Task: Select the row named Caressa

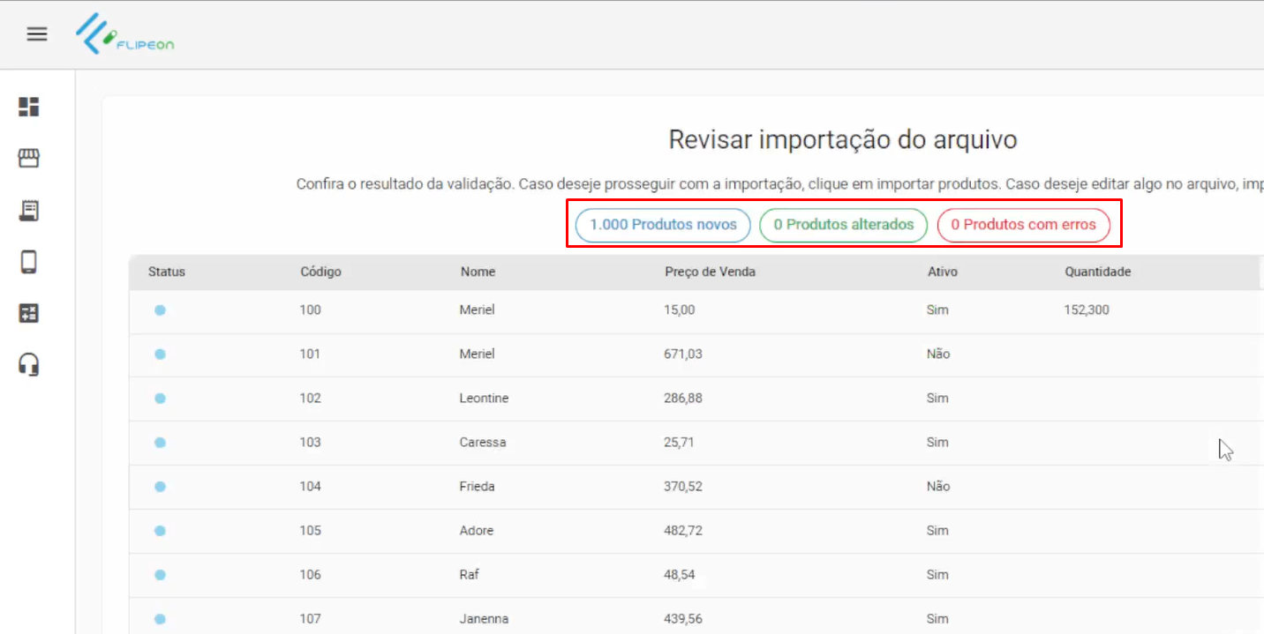Action: point(483,443)
